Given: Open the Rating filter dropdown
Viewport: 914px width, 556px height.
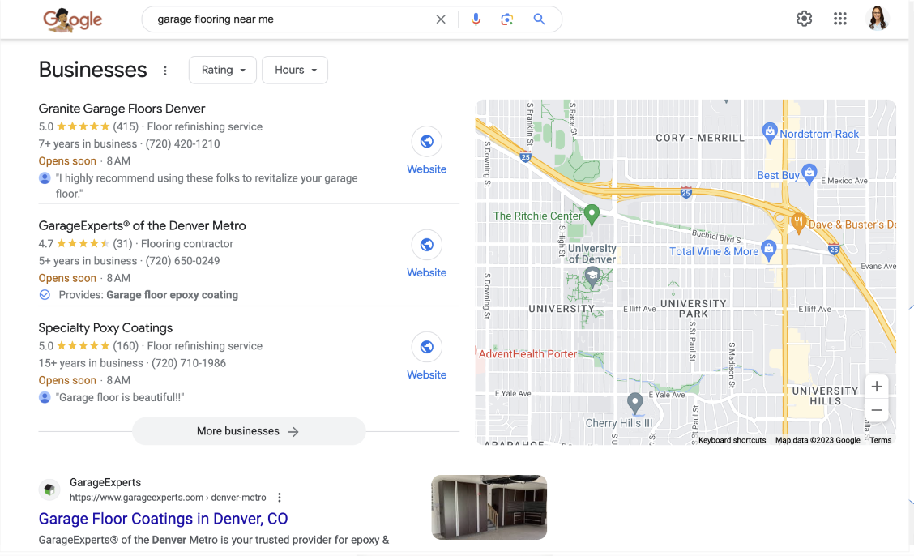Looking at the screenshot, I should pos(223,70).
